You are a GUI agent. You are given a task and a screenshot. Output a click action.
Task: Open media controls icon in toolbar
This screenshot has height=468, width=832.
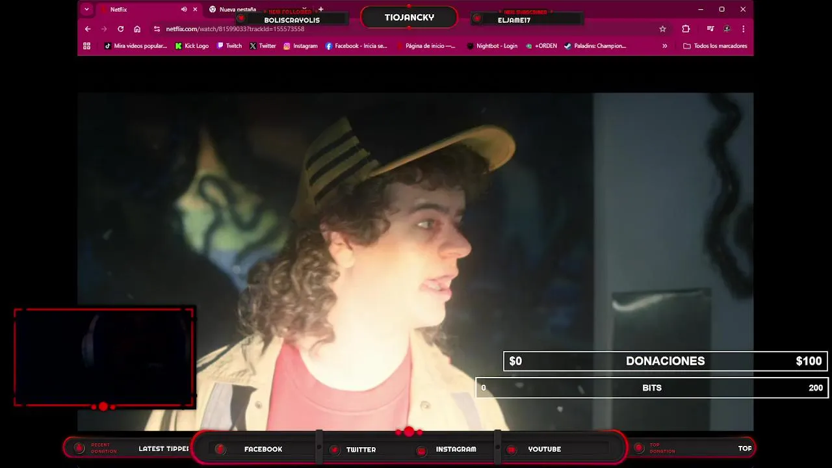coord(710,29)
